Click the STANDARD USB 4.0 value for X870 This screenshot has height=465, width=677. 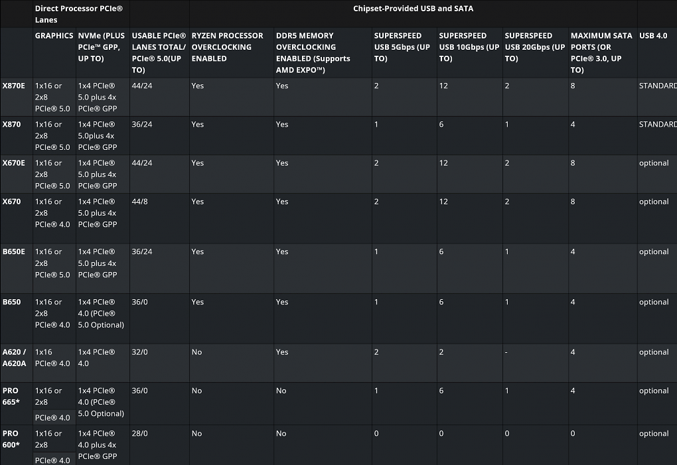[x=658, y=124]
